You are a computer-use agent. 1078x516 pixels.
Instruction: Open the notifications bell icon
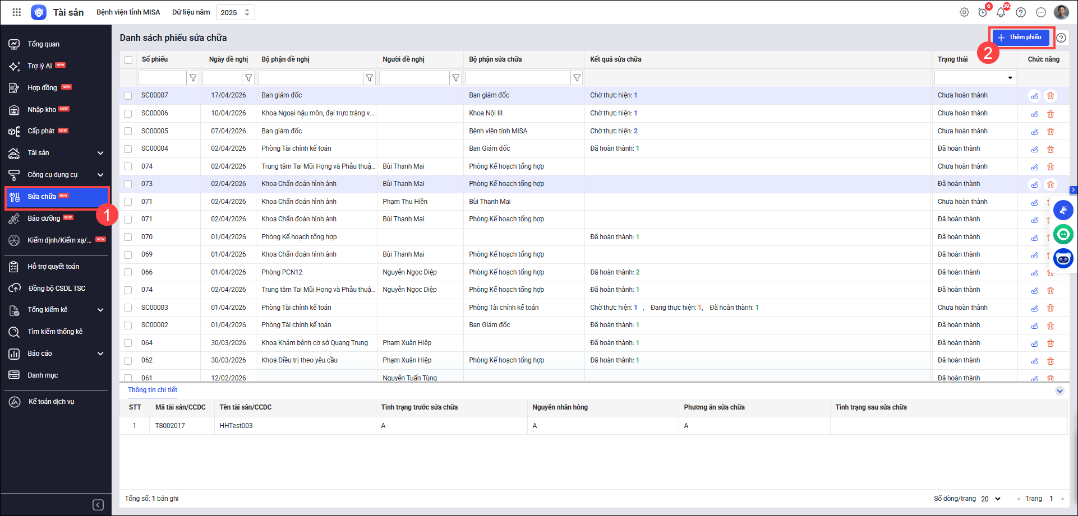(x=1001, y=12)
